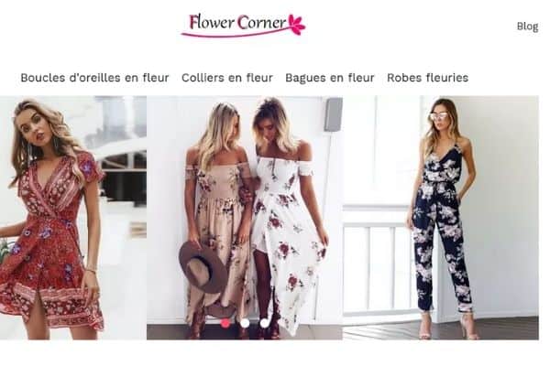The width and height of the screenshot is (550, 366).
Task: Click the pink flower icon in logo
Action: click(x=296, y=25)
